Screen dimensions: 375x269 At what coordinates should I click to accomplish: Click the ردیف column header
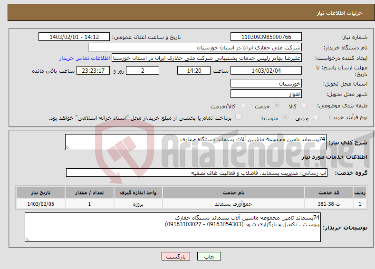pos(360,192)
